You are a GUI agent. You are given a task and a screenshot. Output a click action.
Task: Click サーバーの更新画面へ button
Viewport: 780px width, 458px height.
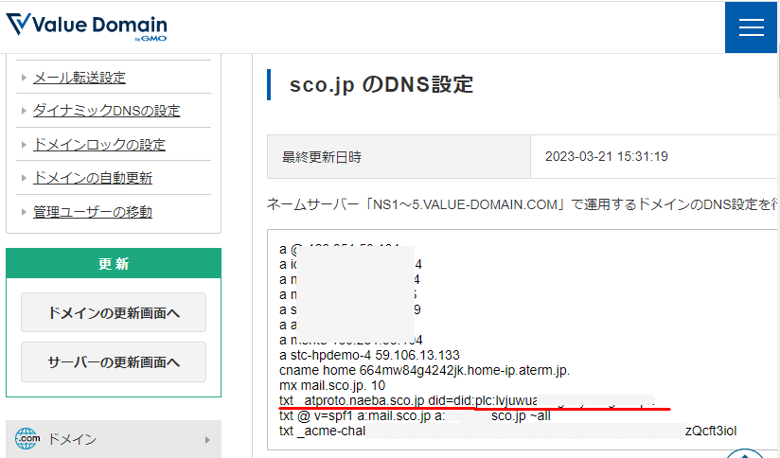pyautogui.click(x=114, y=362)
